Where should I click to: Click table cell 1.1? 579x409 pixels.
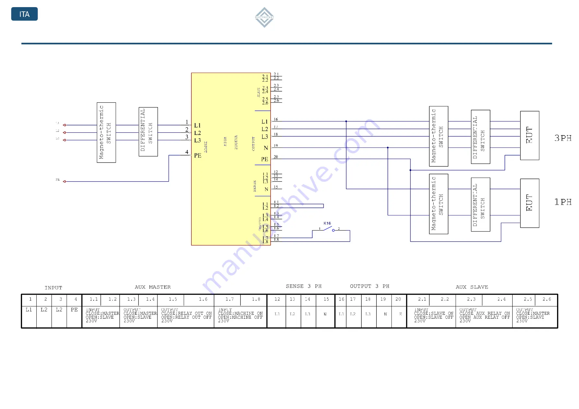click(x=91, y=300)
